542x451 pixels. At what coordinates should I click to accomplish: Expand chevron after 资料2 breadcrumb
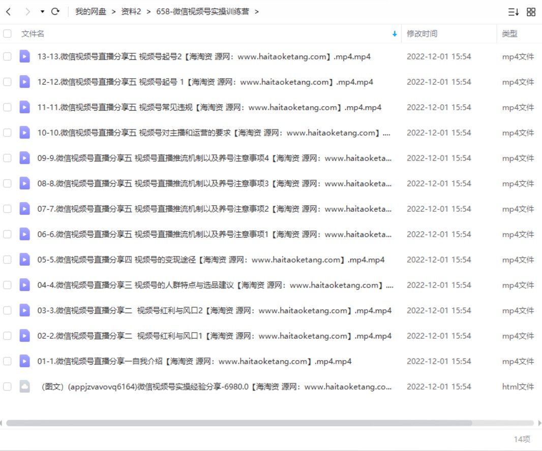click(x=148, y=12)
